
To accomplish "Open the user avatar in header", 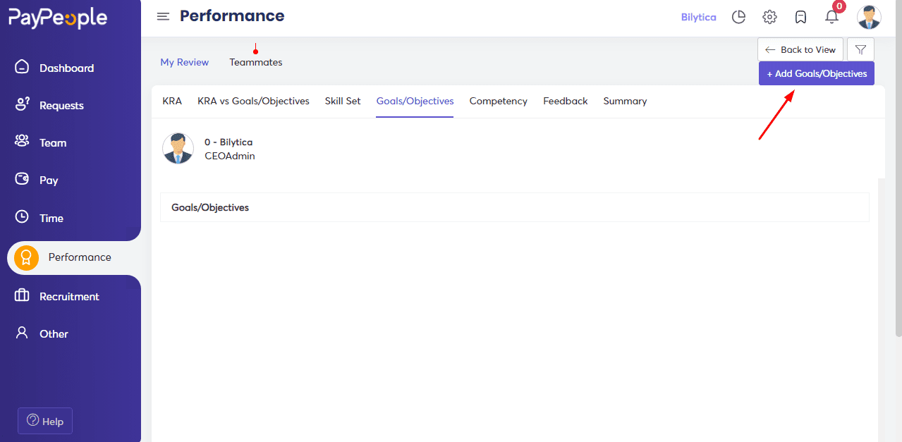I will 869,17.
